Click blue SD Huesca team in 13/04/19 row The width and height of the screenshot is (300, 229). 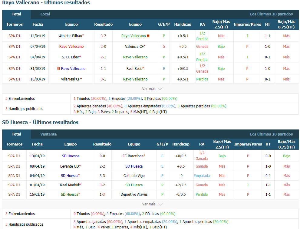pos(71,156)
